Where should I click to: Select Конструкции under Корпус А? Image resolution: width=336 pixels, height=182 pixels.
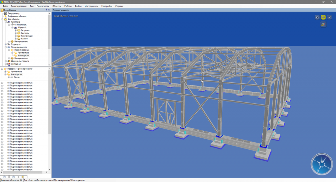click(27, 36)
